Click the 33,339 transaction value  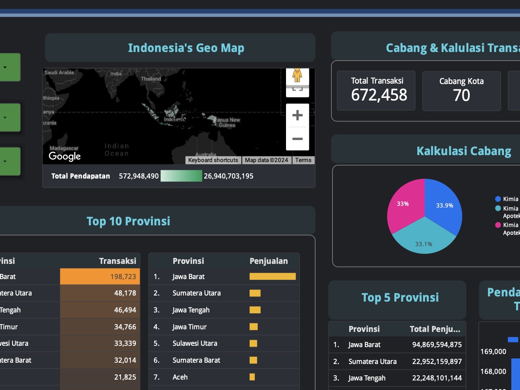click(125, 343)
